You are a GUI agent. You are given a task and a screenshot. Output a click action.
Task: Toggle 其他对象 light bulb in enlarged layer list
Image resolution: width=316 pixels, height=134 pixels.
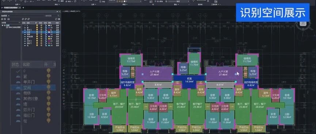pos(49,98)
